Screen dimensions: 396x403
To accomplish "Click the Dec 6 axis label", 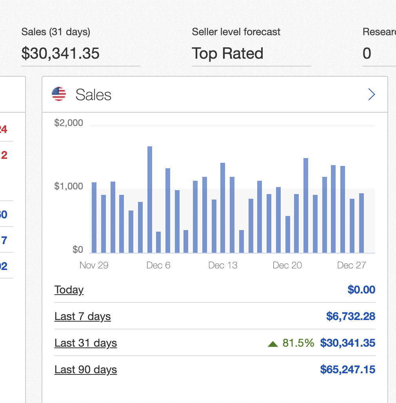I will pyautogui.click(x=158, y=265).
